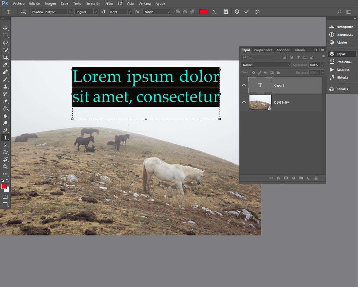Open the Histograma panel
The height and width of the screenshot is (287, 358).
coord(342,27)
